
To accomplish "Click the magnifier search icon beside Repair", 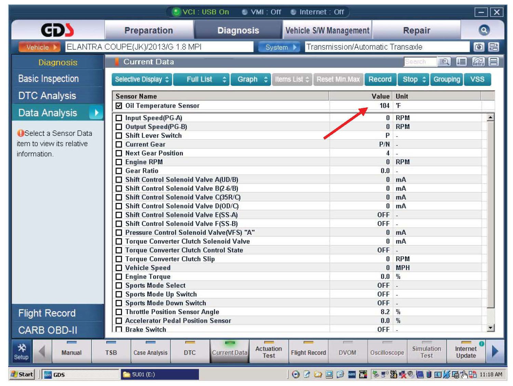I will tap(484, 30).
